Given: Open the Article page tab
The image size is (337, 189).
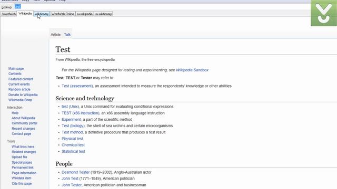Looking at the screenshot, I should coord(55,35).
